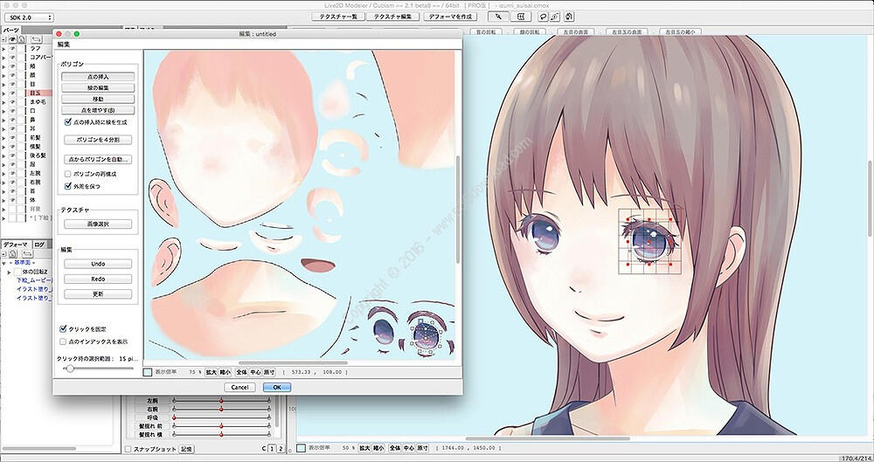Click the eye icon in the parts panel header

click(x=10, y=39)
